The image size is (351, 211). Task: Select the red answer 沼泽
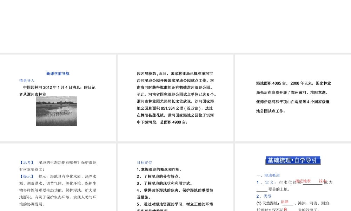[284, 202]
